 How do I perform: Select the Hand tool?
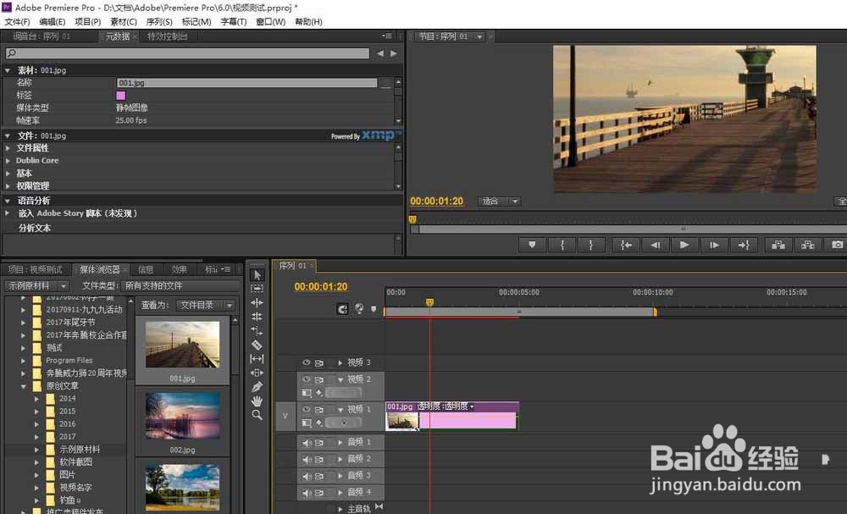[257, 401]
